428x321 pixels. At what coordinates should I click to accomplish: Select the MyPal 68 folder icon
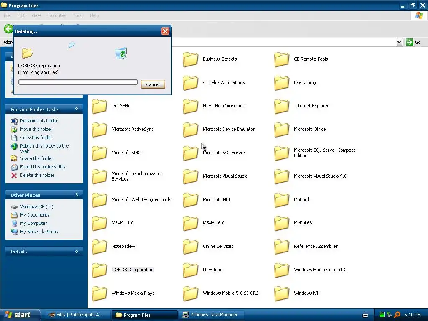pos(282,223)
